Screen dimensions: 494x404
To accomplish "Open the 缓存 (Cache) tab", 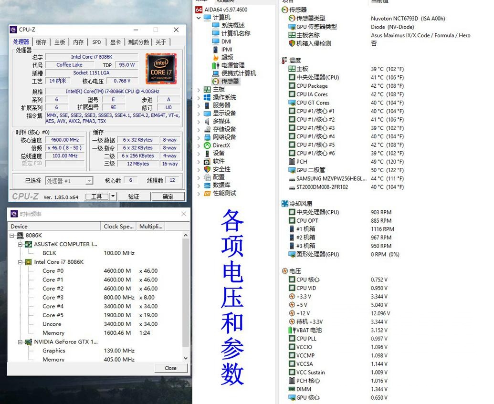I will point(41,42).
